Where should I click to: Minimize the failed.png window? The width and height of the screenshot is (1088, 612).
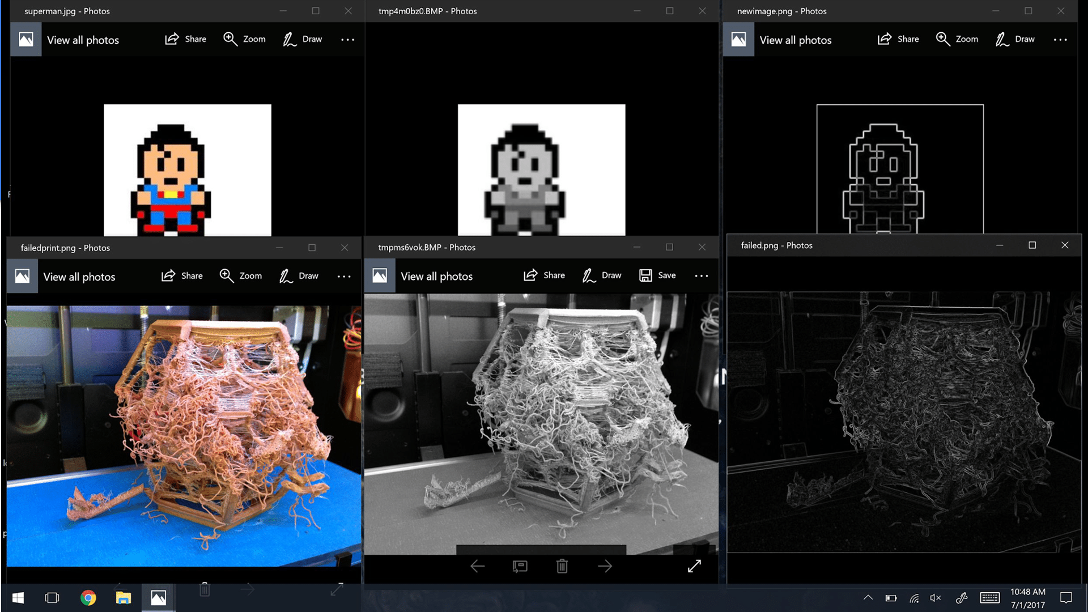pos(1000,245)
